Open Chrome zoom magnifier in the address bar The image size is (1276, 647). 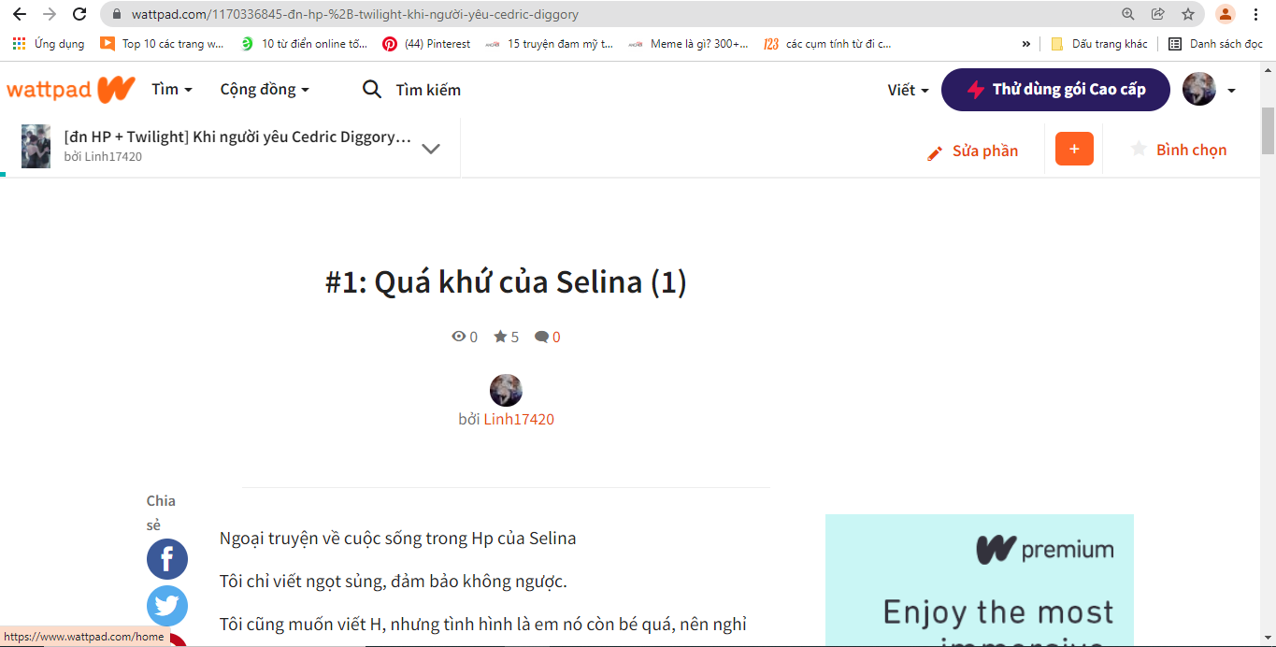pyautogui.click(x=1128, y=14)
